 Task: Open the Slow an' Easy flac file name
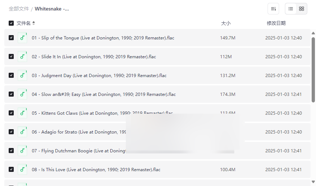coord(103,94)
